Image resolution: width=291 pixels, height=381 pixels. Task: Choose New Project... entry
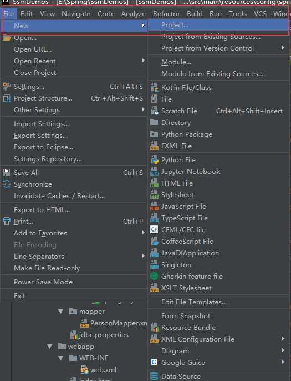(218, 25)
